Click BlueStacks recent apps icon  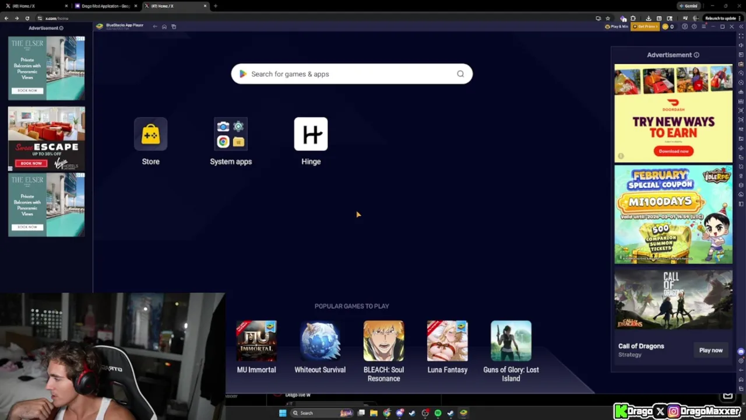tap(174, 26)
